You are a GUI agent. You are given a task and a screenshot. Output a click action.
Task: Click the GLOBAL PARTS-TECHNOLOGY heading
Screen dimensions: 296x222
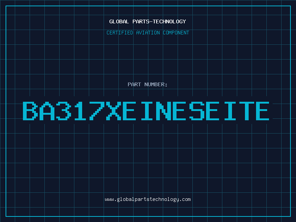(x=148, y=21)
